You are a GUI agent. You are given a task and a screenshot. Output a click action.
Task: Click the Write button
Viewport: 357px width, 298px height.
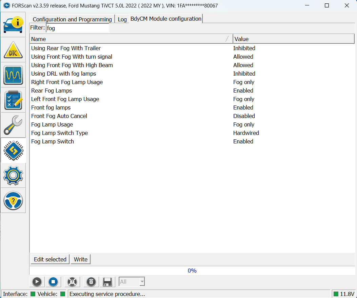tap(81, 259)
